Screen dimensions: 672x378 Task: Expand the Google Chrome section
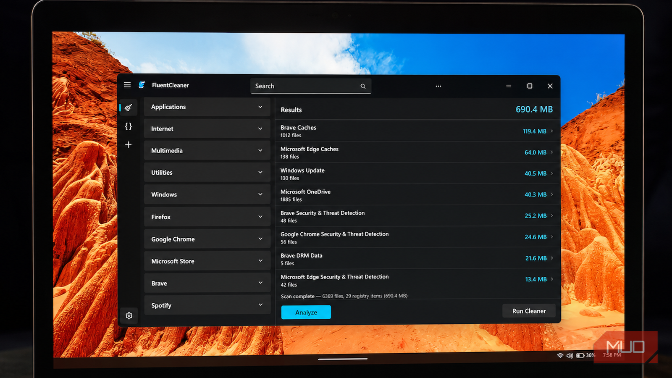tap(207, 239)
